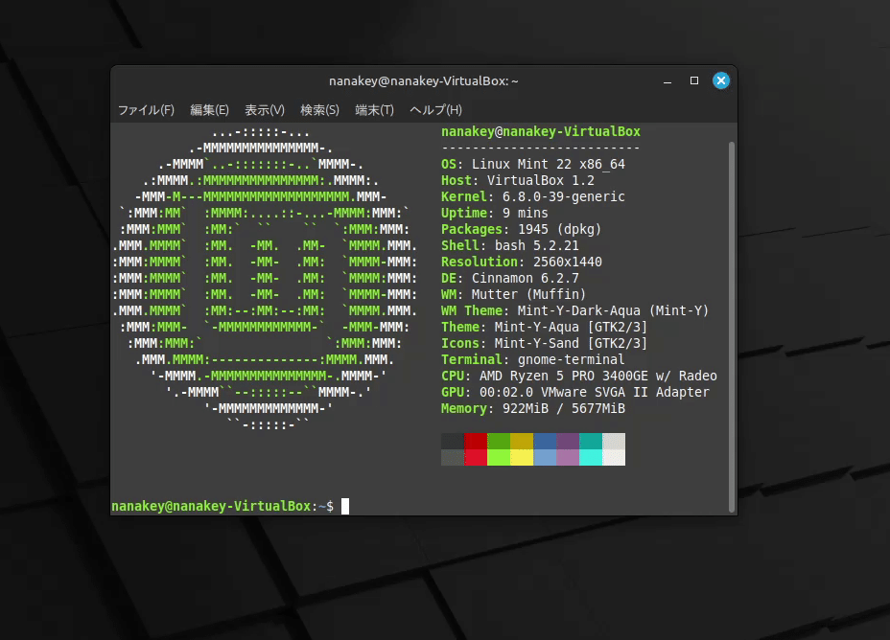
Task: Click the 'Memory: 922MiB / 5677MiB' line
Action: (533, 409)
